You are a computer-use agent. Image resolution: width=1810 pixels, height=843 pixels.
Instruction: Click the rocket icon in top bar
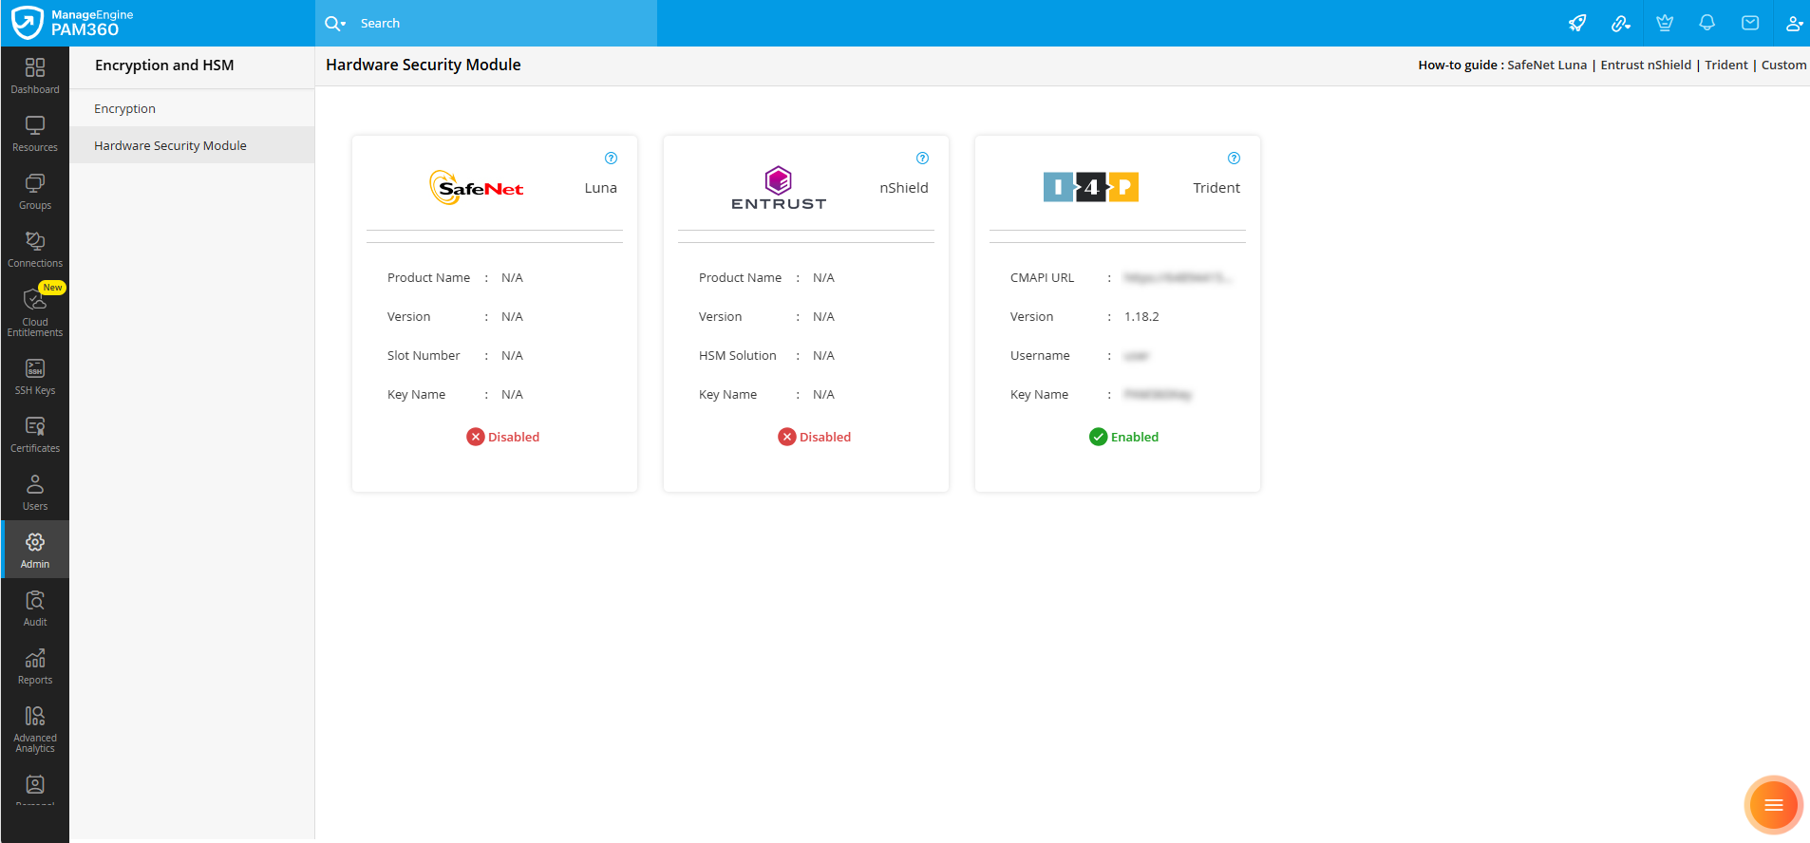(1577, 23)
